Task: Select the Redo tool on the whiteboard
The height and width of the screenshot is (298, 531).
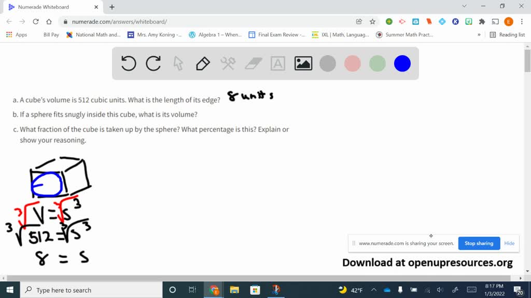Action: point(153,63)
